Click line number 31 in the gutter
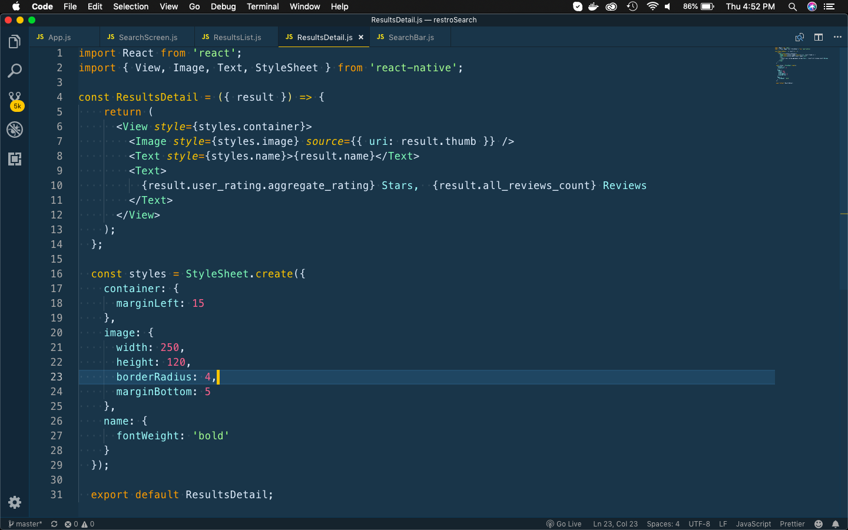 57,495
